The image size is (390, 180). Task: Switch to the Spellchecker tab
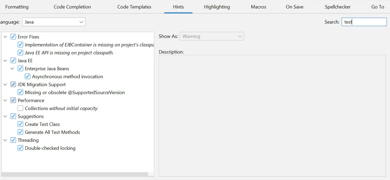point(337,7)
